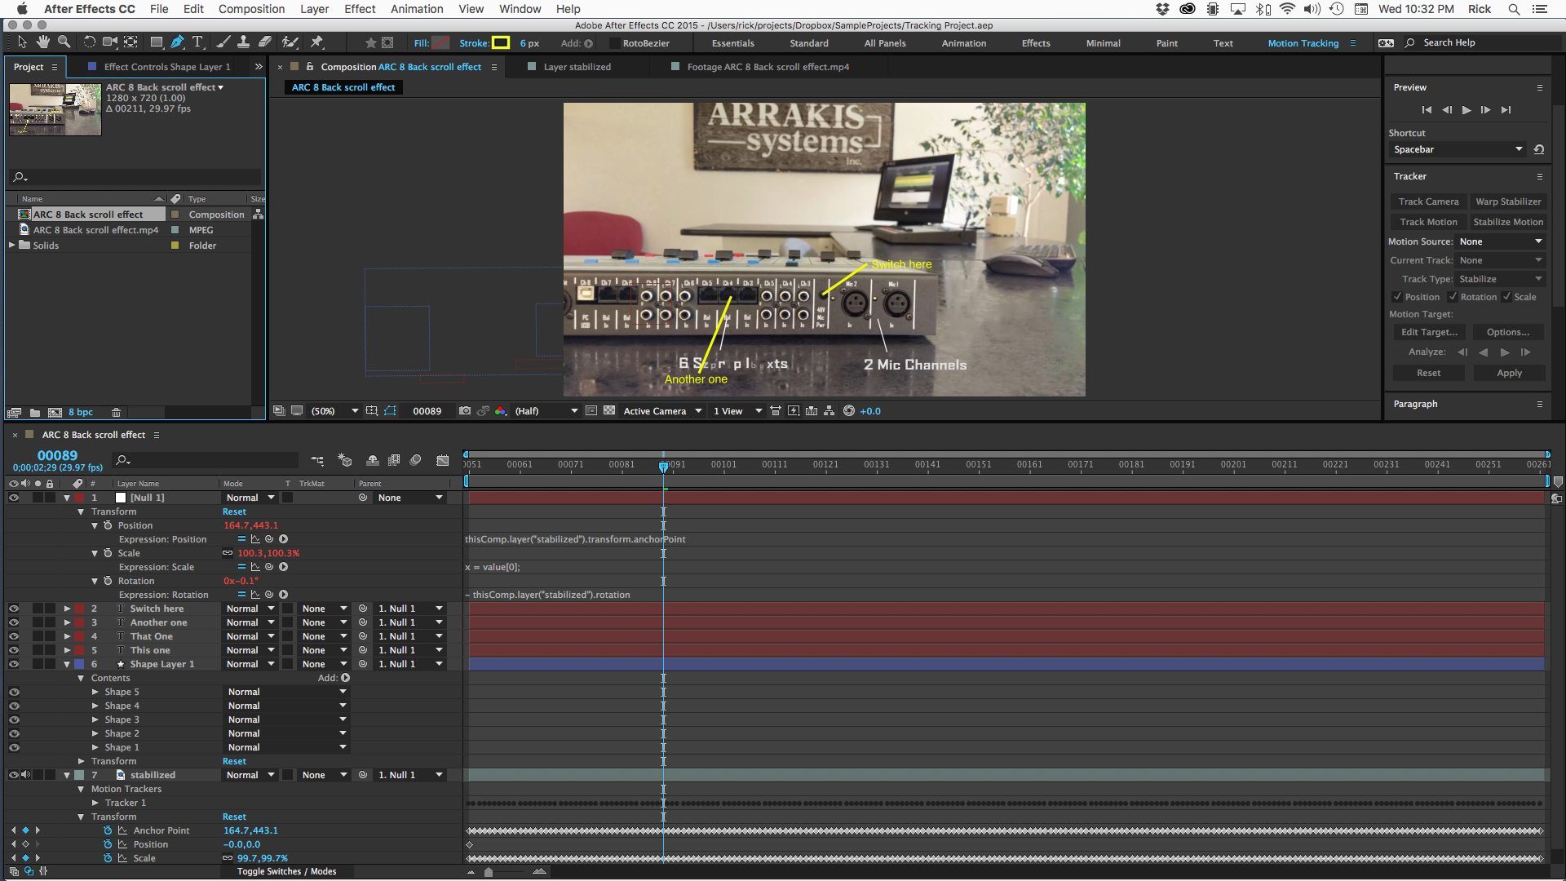
Task: Open the Composition menu
Action: pos(251,9)
